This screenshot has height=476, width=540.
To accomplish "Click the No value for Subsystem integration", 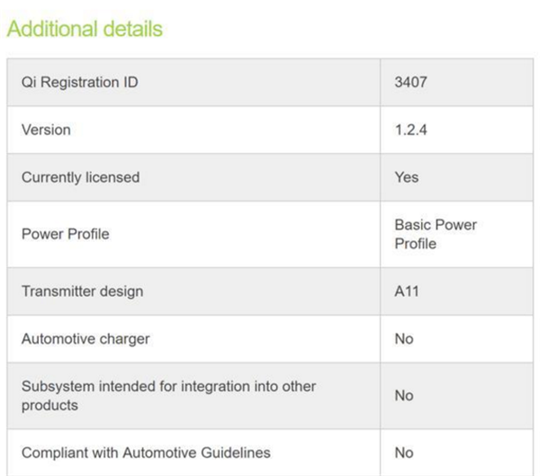I will coord(404,395).
